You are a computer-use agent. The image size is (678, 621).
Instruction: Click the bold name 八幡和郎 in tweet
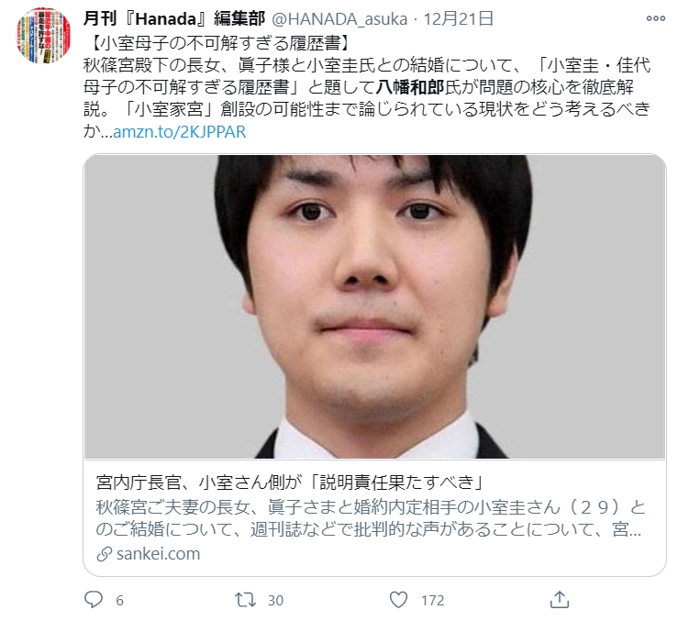coord(409,87)
